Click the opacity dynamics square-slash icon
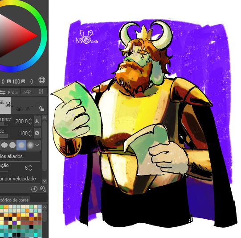The width and height of the screenshot is (241, 238). (37, 133)
